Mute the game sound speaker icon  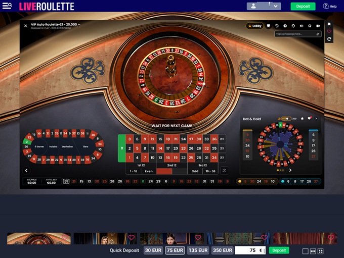(x=302, y=26)
